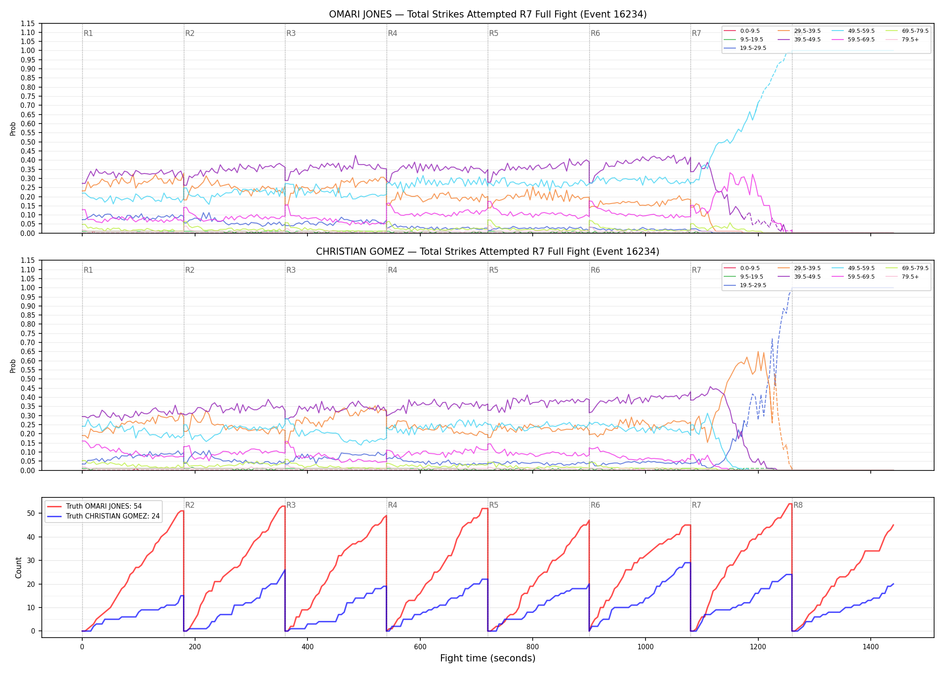Click the R8 round label in the Count chart

coord(798,505)
